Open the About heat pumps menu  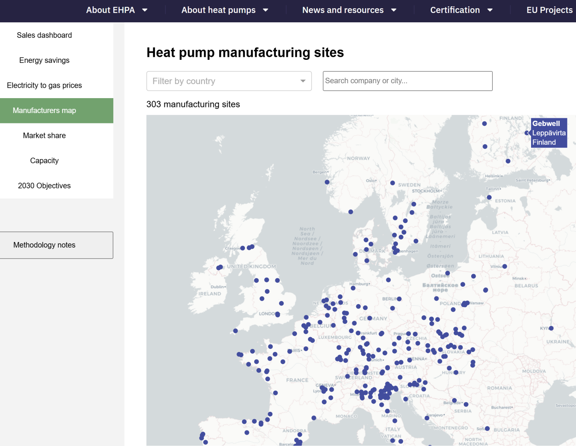coord(219,10)
